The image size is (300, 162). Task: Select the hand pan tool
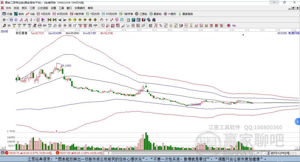click(x=102, y=20)
